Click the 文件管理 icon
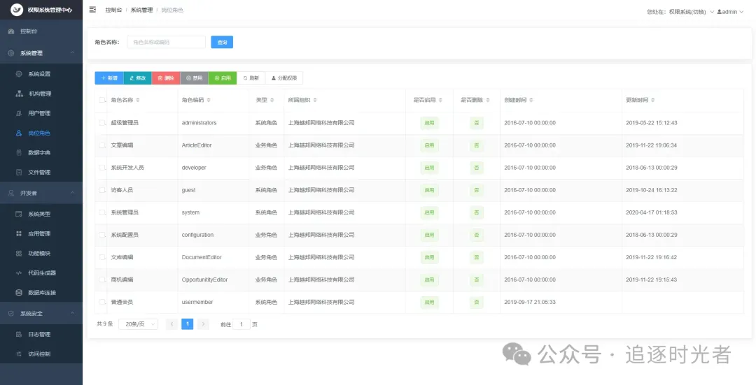Image resolution: width=756 pixels, height=385 pixels. tap(19, 173)
